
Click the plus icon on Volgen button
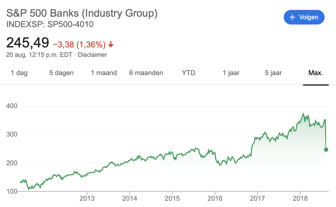point(293,17)
